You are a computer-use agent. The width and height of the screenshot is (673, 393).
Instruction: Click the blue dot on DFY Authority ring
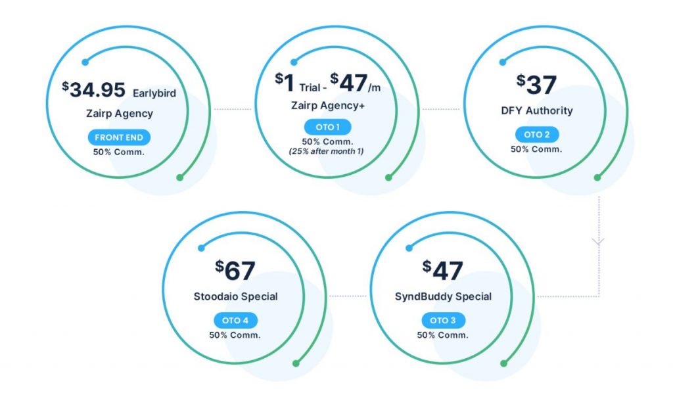point(503,62)
